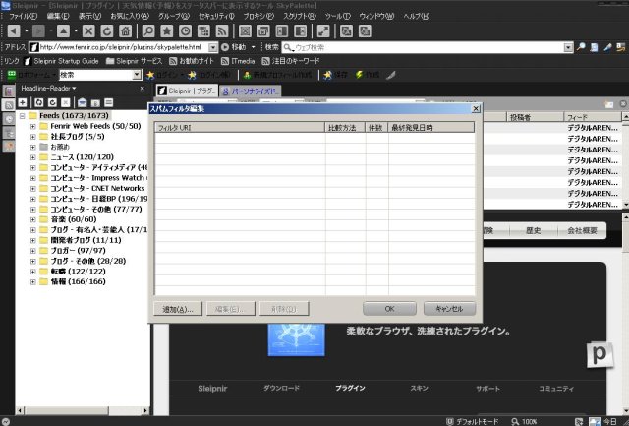629x426 pixels.
Task: Switch to the Sleipnir | プラグ.. tab
Action: click(x=187, y=91)
